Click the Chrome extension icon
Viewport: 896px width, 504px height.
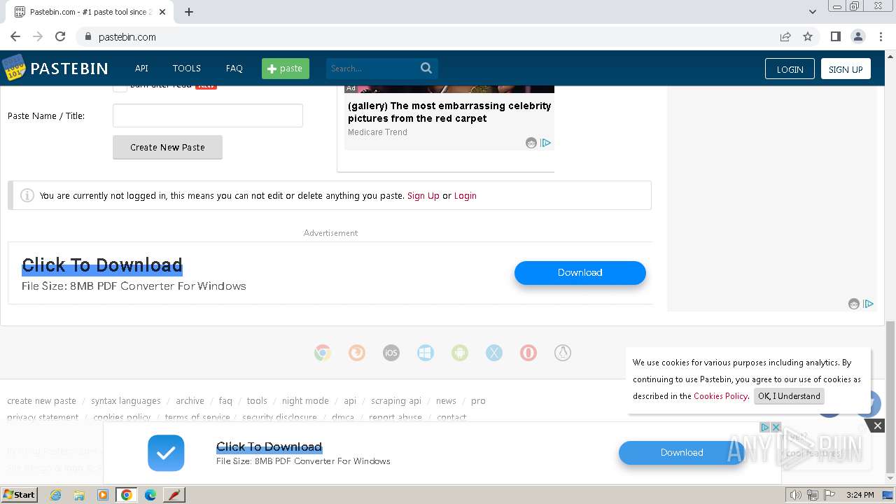tap(323, 353)
